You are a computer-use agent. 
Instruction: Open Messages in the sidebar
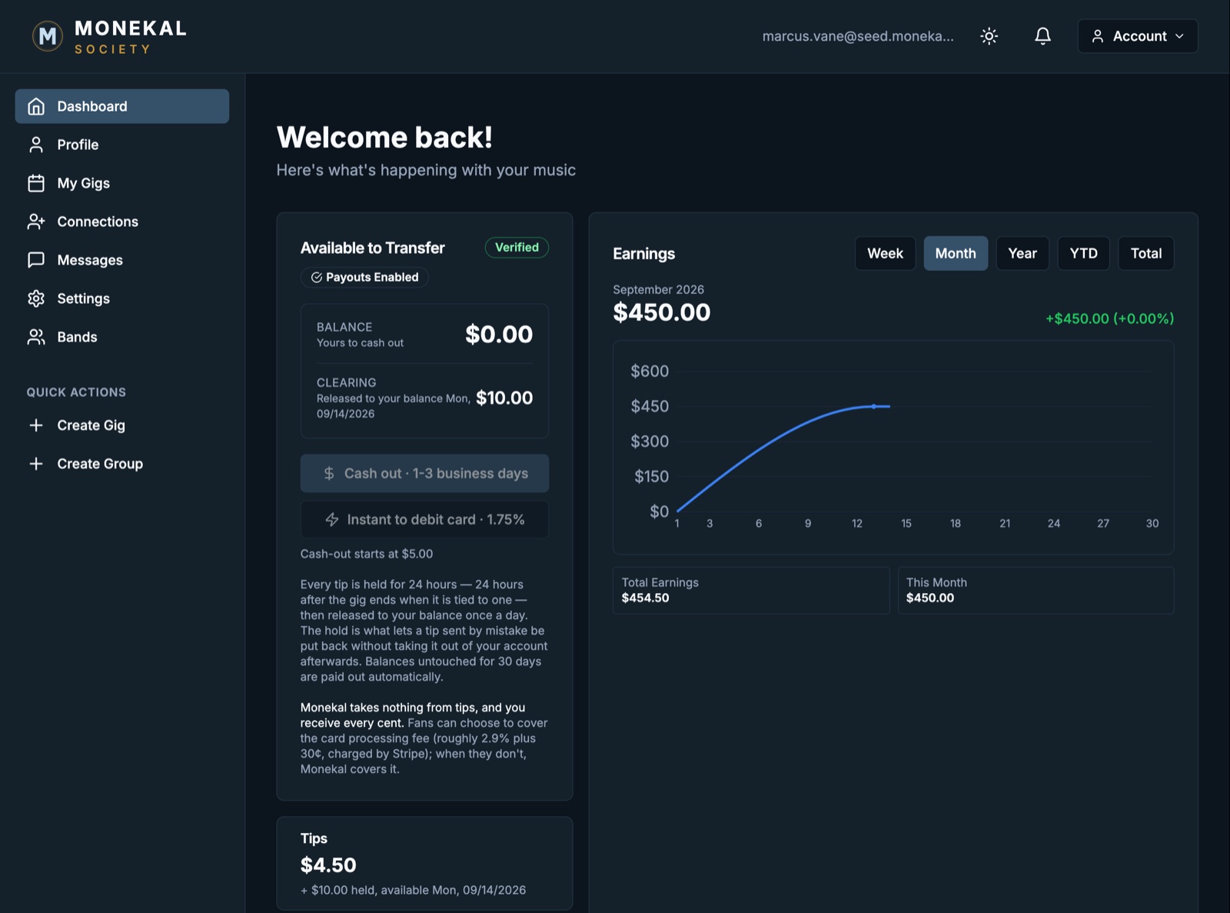point(122,260)
